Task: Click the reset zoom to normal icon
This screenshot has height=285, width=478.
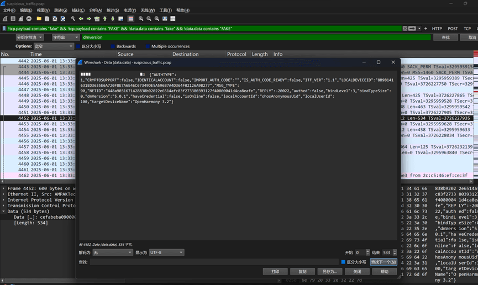Action: point(157,19)
